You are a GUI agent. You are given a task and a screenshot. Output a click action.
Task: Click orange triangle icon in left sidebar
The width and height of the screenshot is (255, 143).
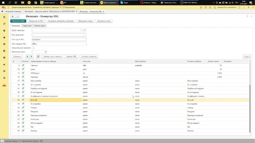(4, 85)
